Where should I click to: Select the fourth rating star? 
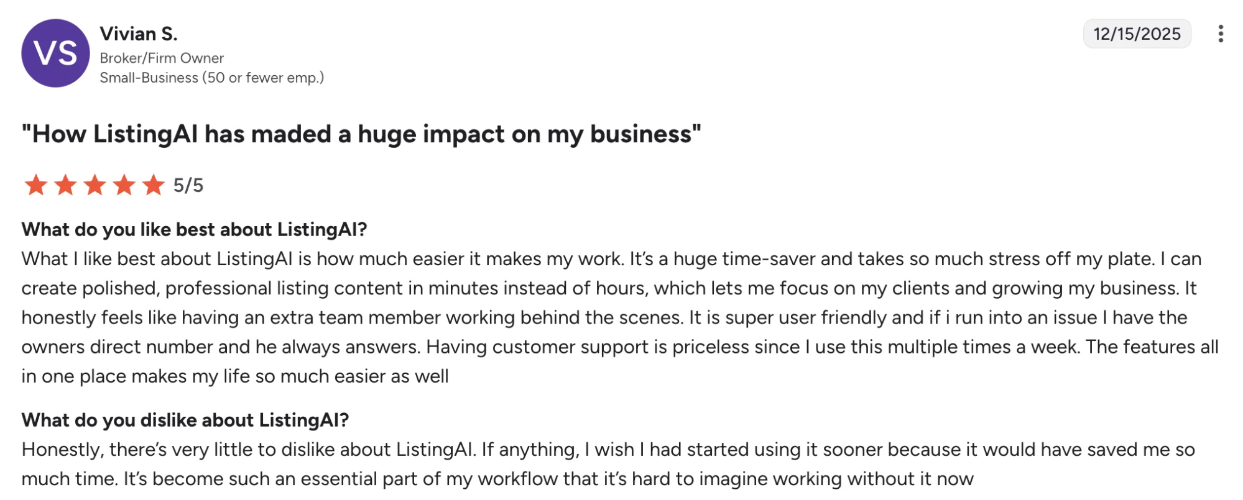coord(126,184)
